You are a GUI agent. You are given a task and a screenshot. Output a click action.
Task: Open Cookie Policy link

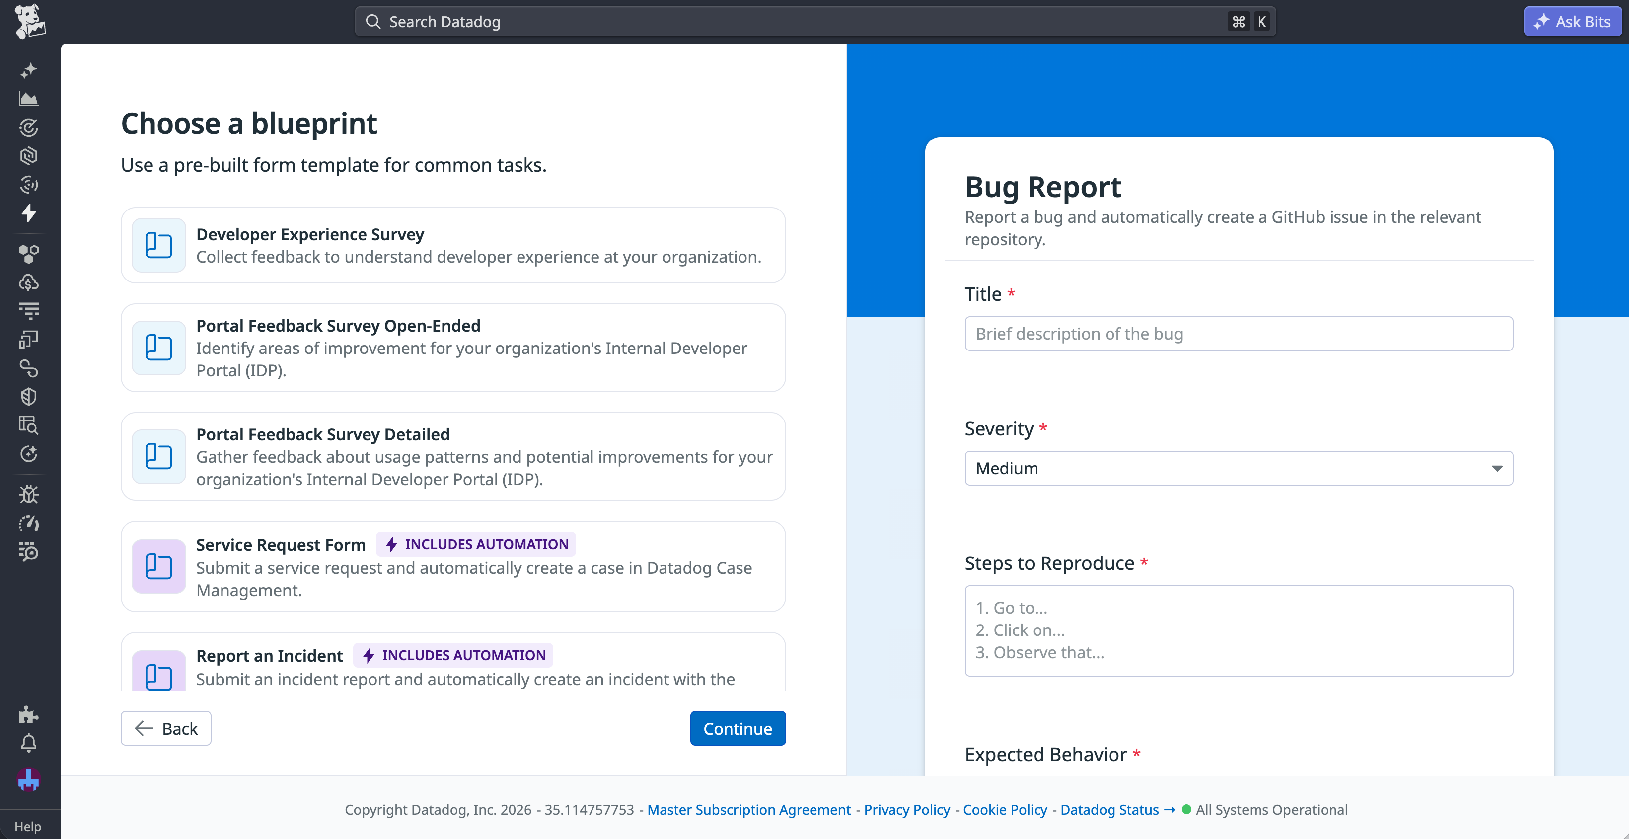click(1004, 809)
